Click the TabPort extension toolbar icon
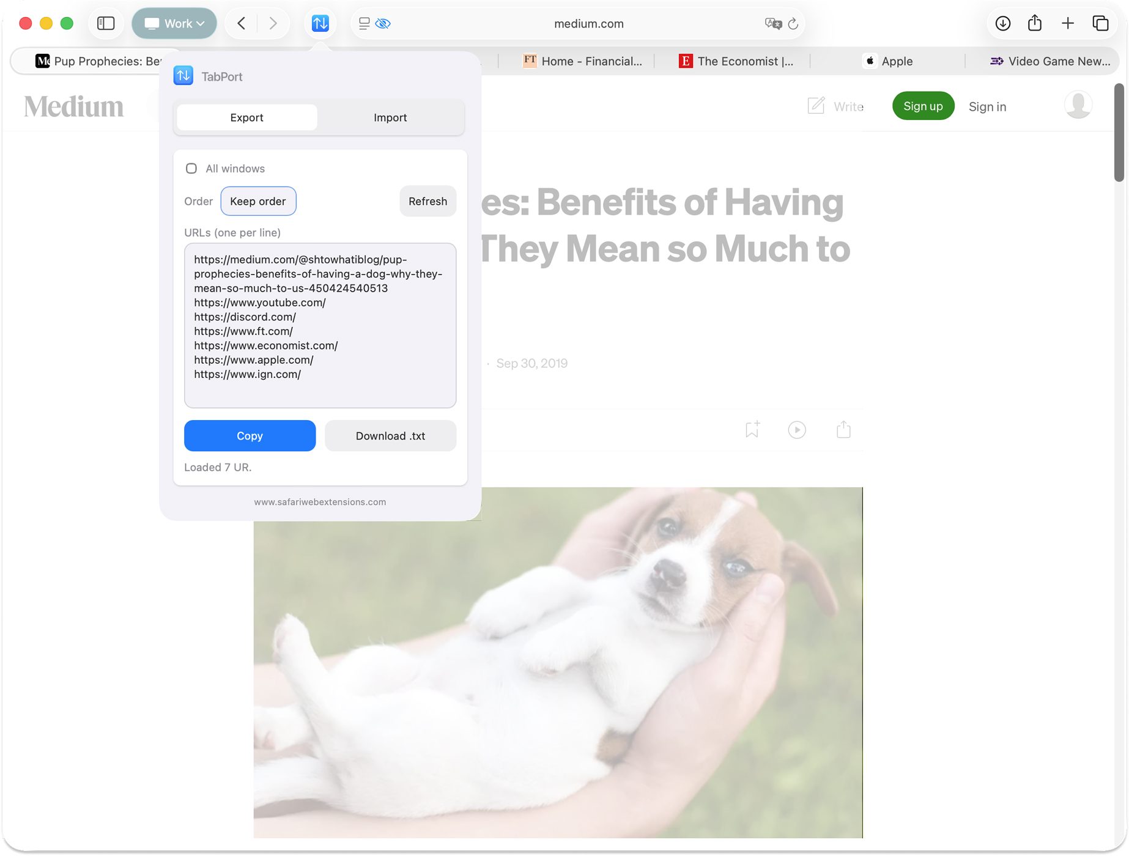1129x856 pixels. [320, 23]
